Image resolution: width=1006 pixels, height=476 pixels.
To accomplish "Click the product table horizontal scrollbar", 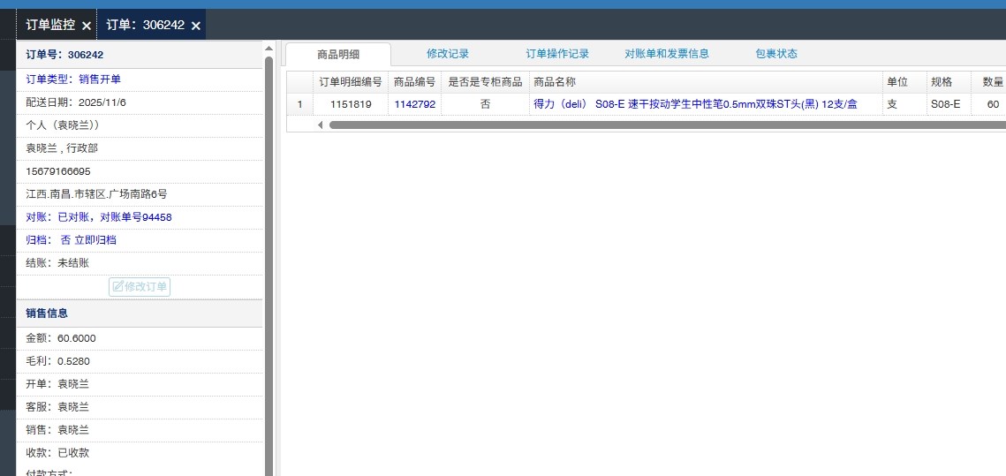I will click(x=662, y=125).
